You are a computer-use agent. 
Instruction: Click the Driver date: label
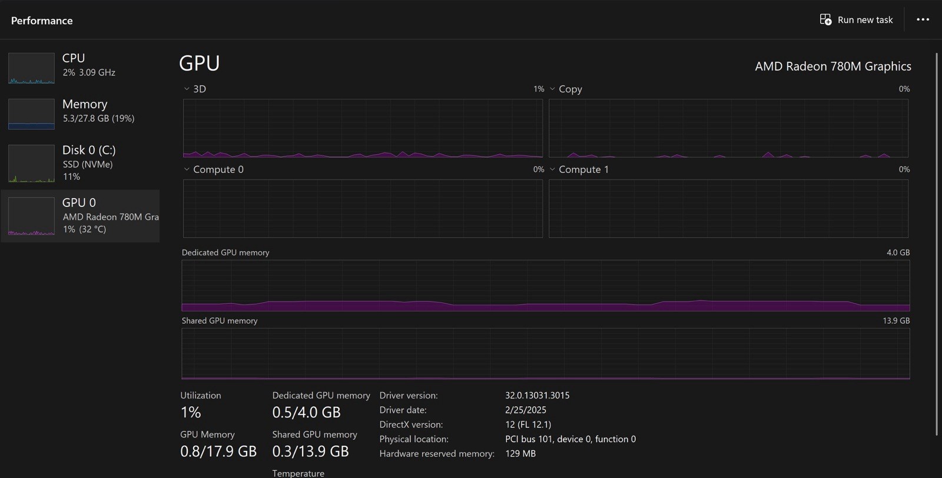403,410
